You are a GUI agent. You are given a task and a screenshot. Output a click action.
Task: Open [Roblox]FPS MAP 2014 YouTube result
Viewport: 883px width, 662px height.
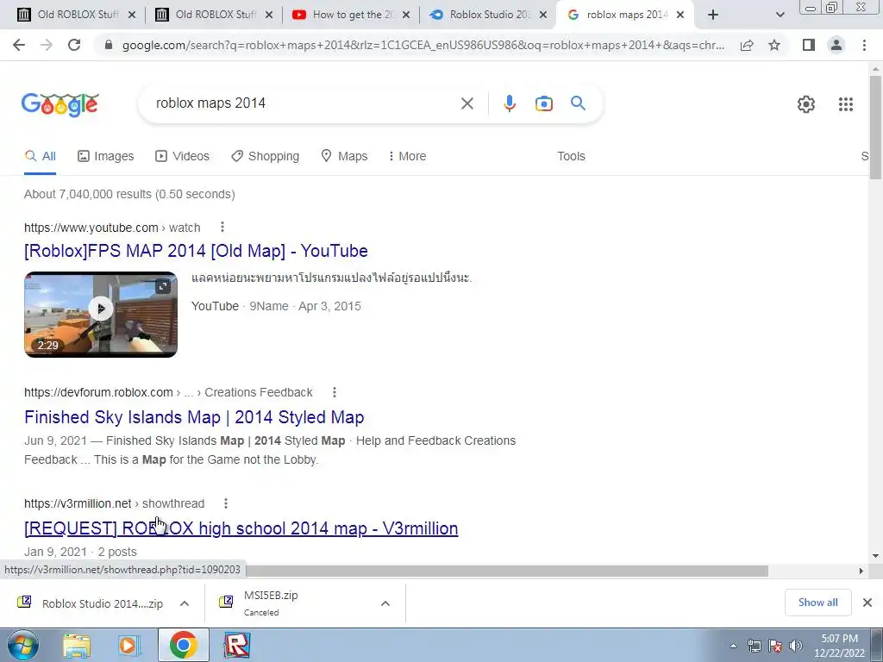pos(196,251)
